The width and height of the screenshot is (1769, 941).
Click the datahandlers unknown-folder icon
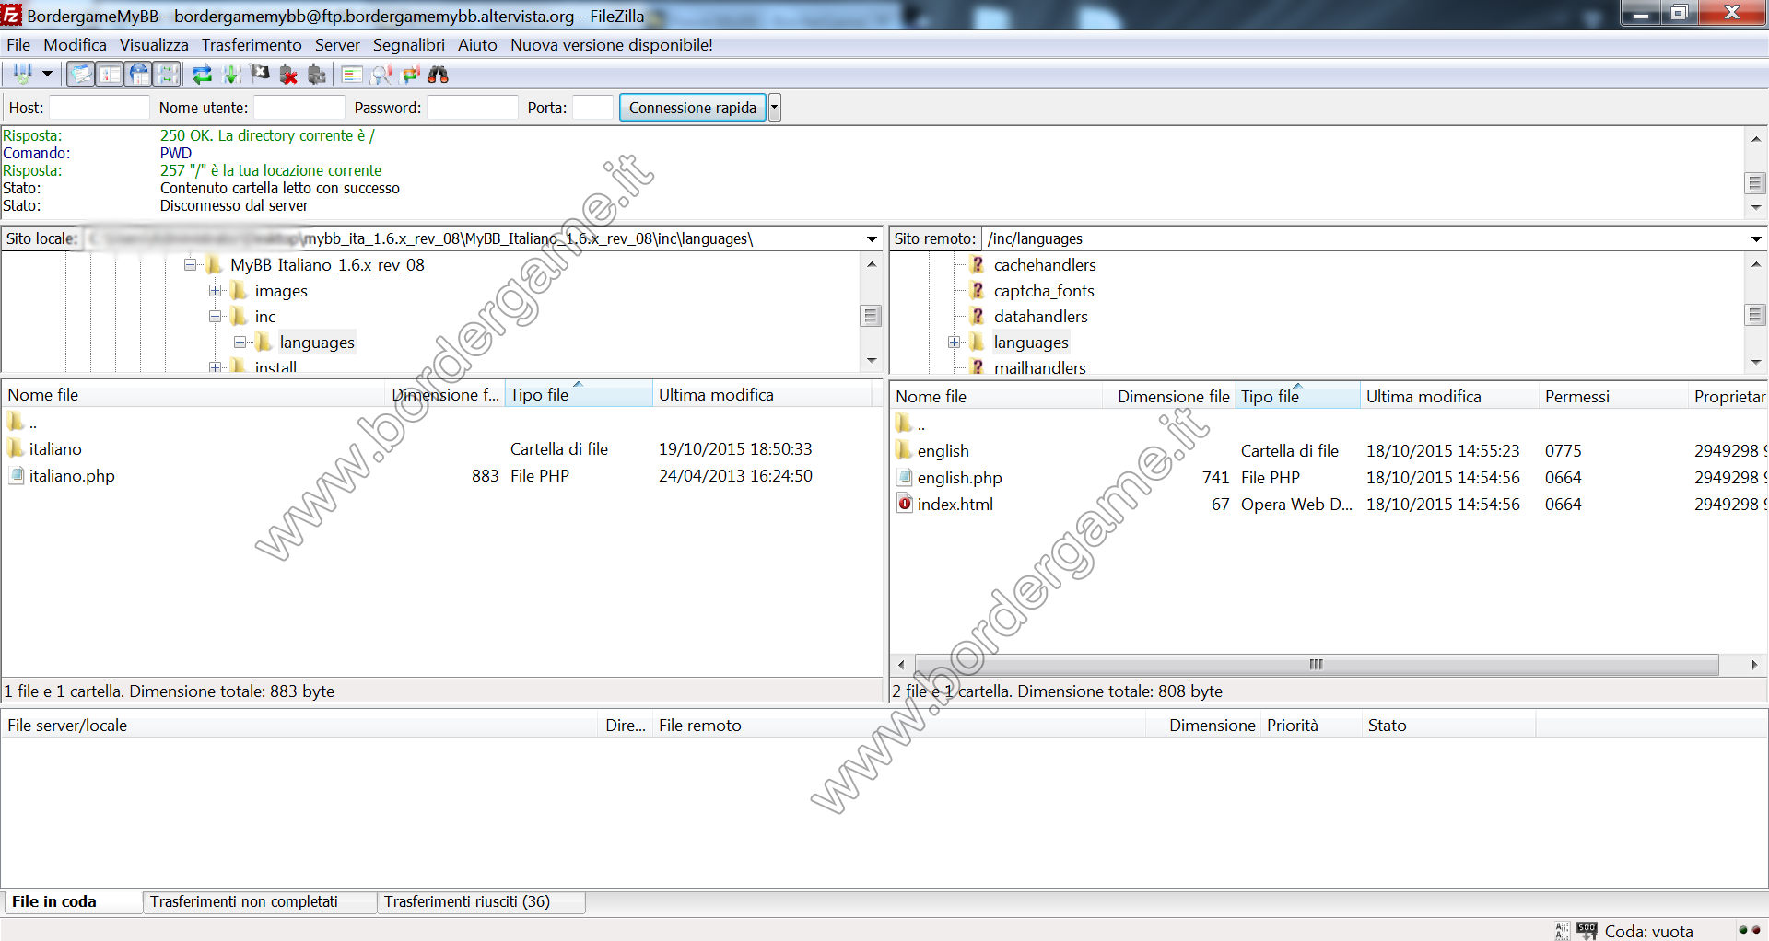point(978,316)
